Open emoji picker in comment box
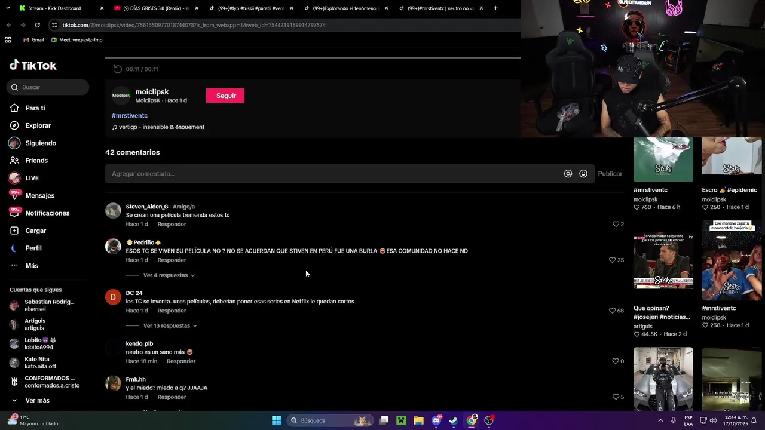Image resolution: width=765 pixels, height=430 pixels. pyautogui.click(x=583, y=174)
